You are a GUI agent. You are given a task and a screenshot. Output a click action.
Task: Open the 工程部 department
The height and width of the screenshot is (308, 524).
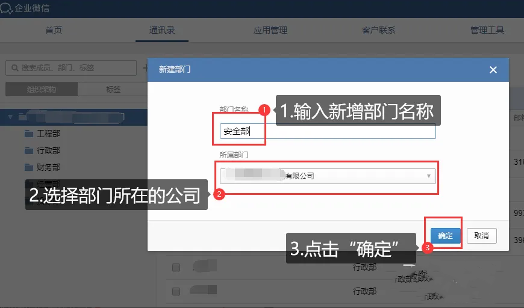click(48, 134)
